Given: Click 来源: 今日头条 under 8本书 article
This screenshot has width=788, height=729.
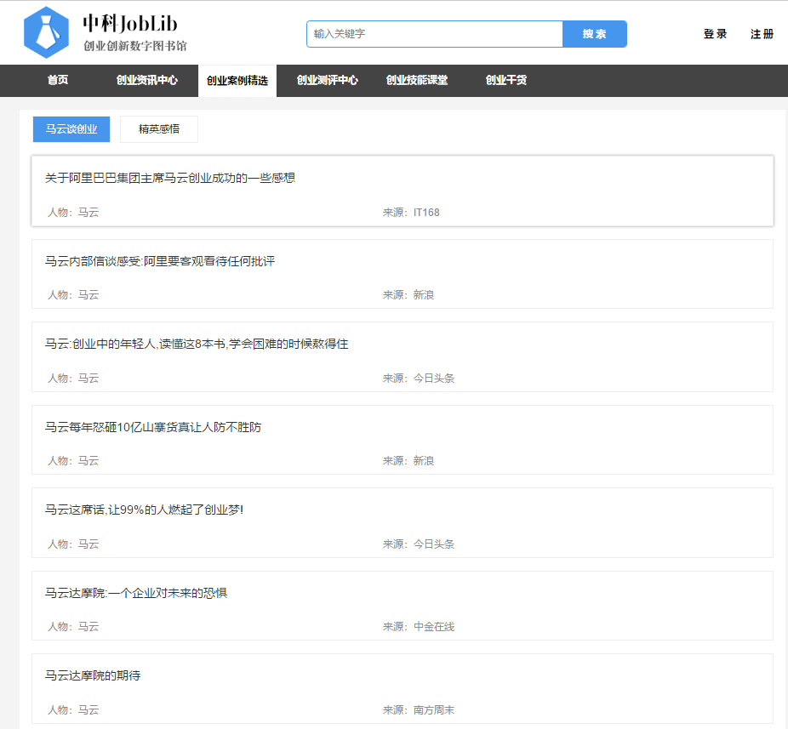Looking at the screenshot, I should (x=419, y=379).
